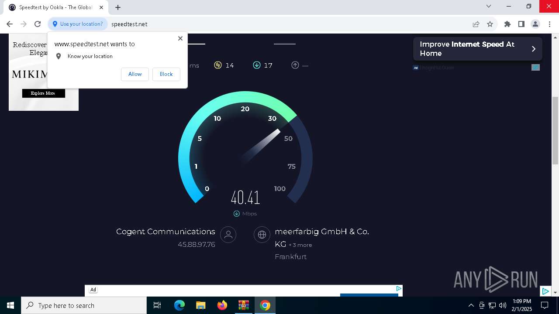
Task: Open the notification center icon
Action: 545,305
